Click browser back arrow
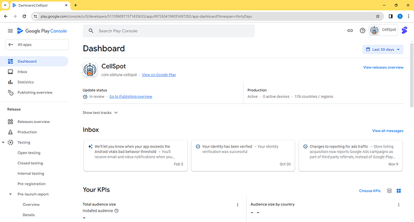This screenshot has height=222, width=414. pyautogui.click(x=6, y=16)
